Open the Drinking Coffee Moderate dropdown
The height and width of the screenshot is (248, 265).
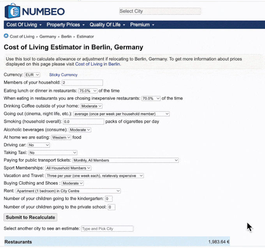92,106
